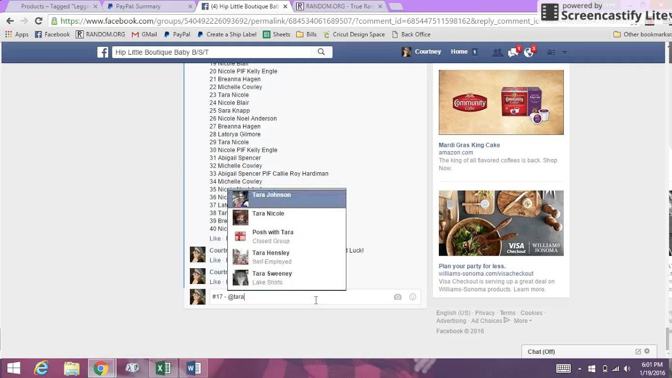Open the Cookies footer link
This screenshot has width=672, height=378.
(x=531, y=313)
